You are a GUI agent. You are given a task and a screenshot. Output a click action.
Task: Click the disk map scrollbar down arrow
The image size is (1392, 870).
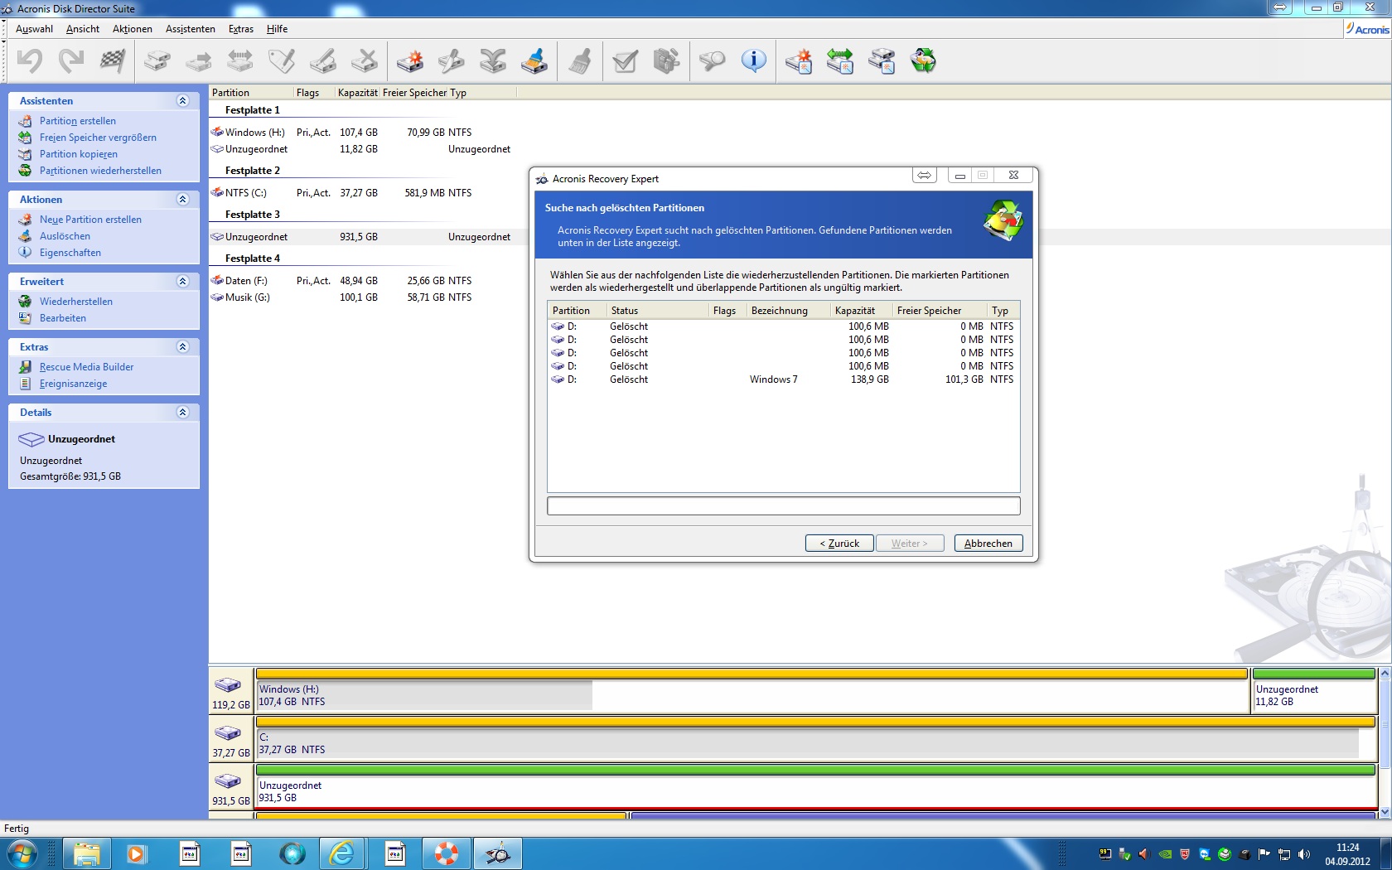pos(1385,812)
